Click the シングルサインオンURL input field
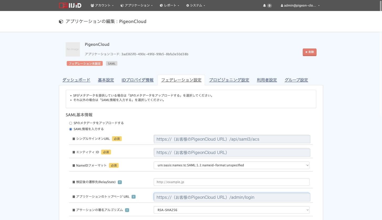Image resolution: width=382 pixels, height=220 pixels. point(232,139)
